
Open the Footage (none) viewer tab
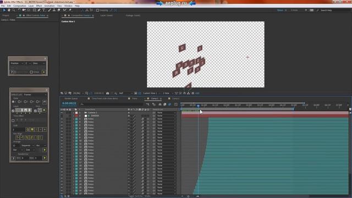click(133, 15)
